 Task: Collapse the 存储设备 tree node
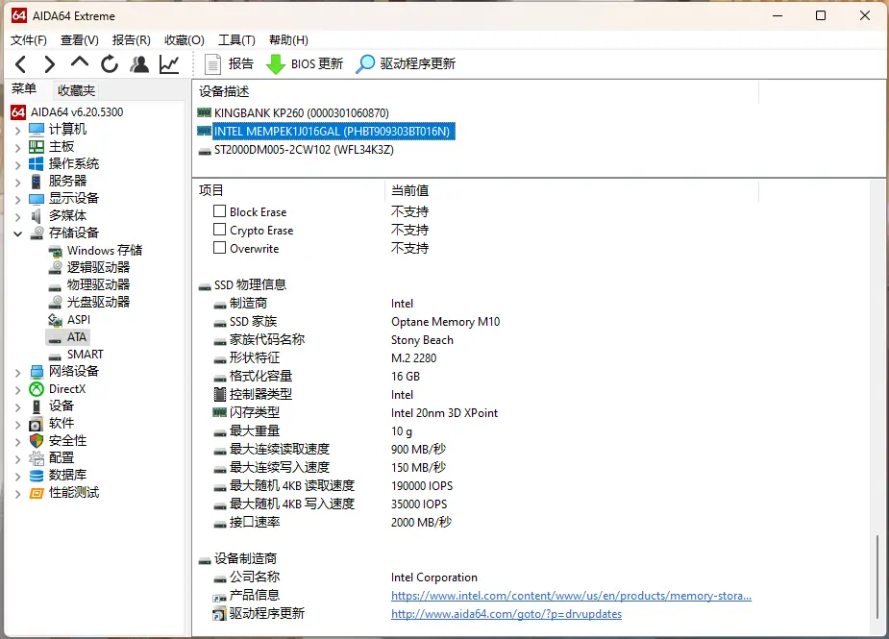pyautogui.click(x=17, y=233)
